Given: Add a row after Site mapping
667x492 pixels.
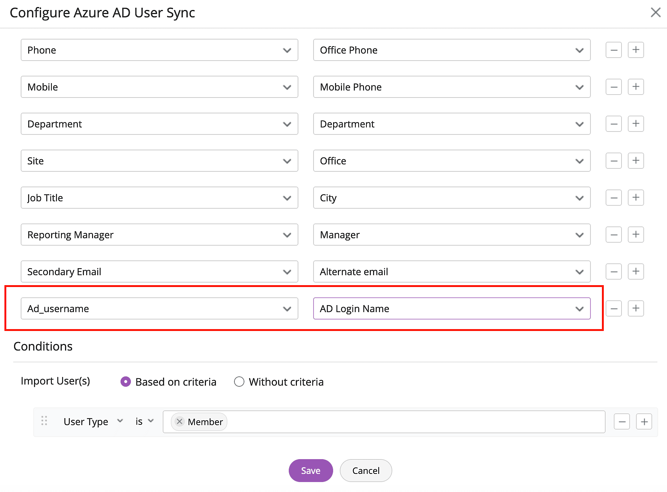Looking at the screenshot, I should [636, 161].
